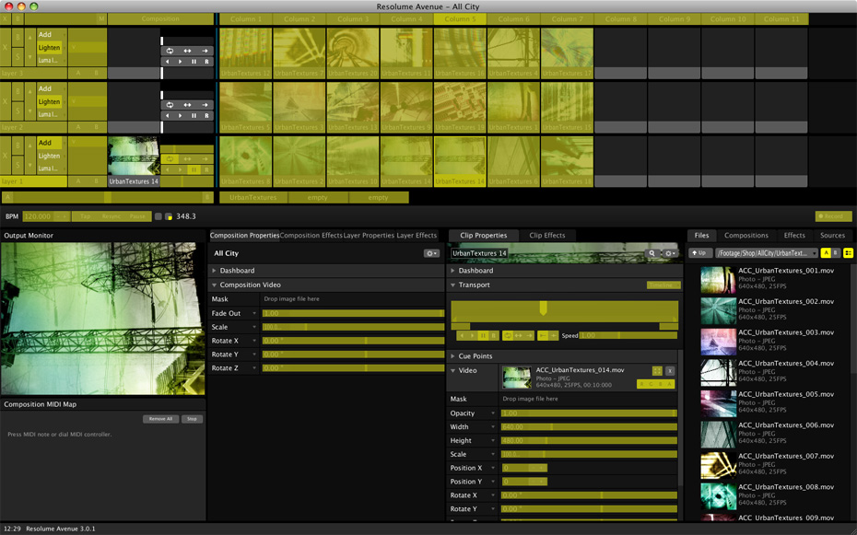
Task: Set layer 2 to play once and stop
Action: (205, 105)
